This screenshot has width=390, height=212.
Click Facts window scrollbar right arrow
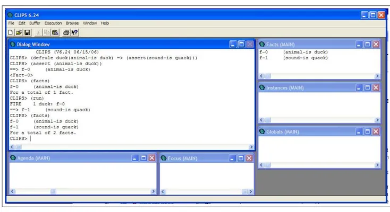[x=377, y=76]
